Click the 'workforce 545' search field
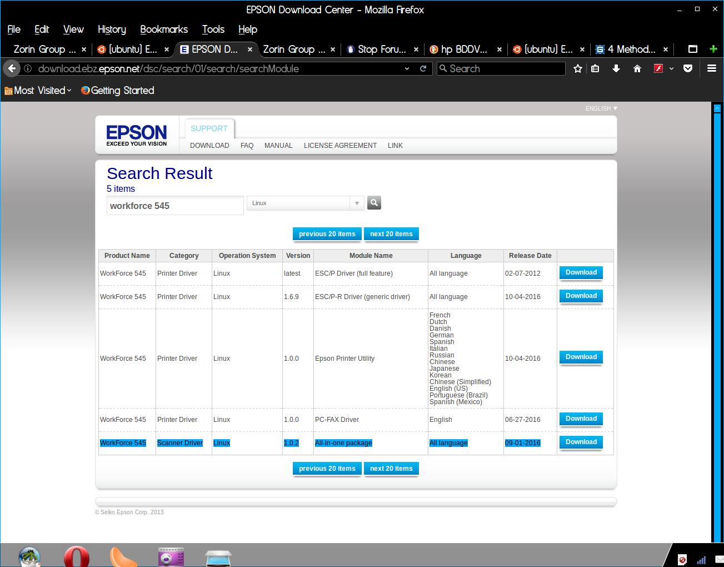This screenshot has height=567, width=724. (175, 206)
